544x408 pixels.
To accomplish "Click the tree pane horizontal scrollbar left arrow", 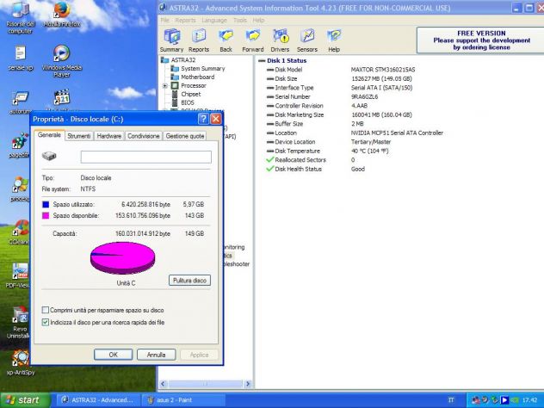I will pos(163,384).
